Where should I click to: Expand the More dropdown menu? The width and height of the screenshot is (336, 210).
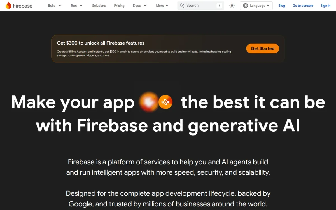(162, 6)
